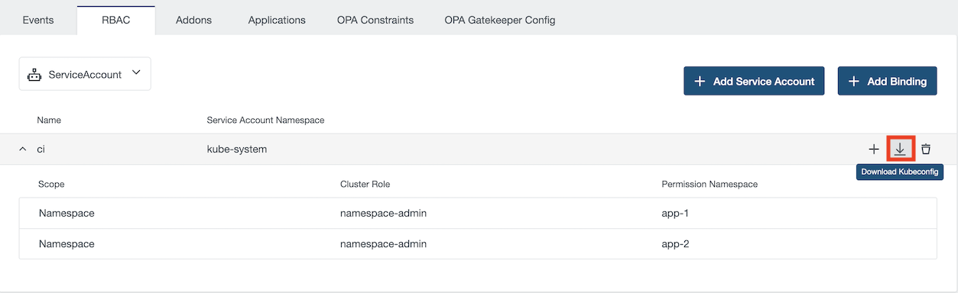The image size is (958, 293).
Task: Select the RBAC tab
Action: pos(116,20)
